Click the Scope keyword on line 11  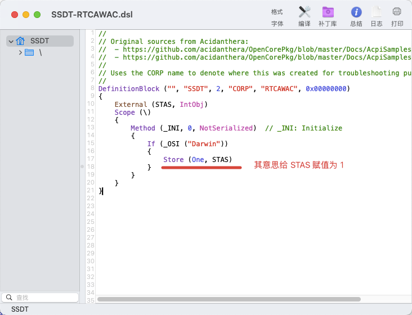pos(124,112)
